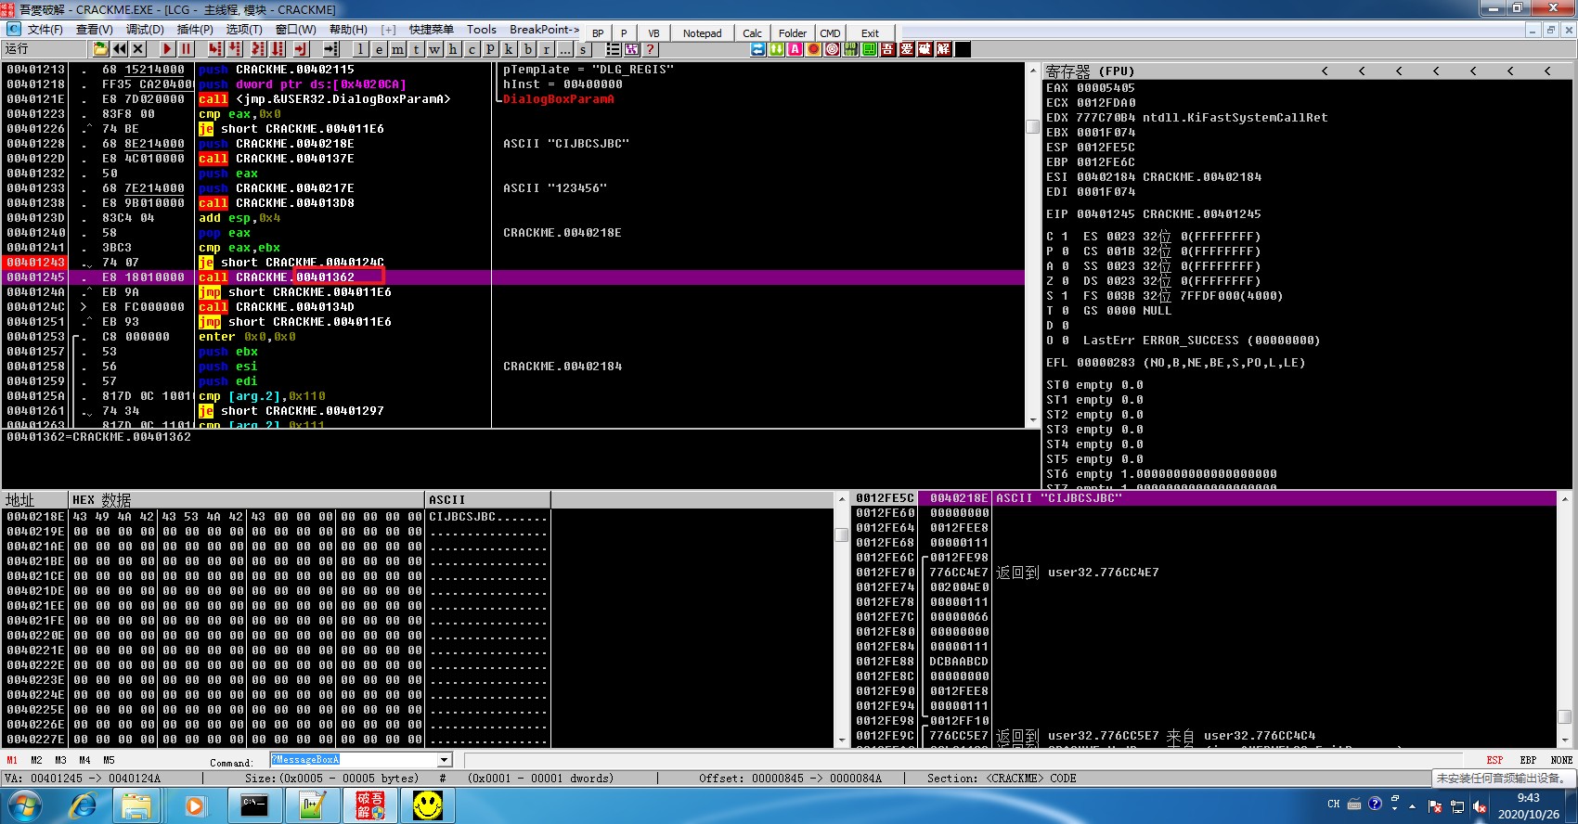Viewport: 1578px width, 824px height.
Task: Restart the program with the rewind icon
Action: coord(121,49)
